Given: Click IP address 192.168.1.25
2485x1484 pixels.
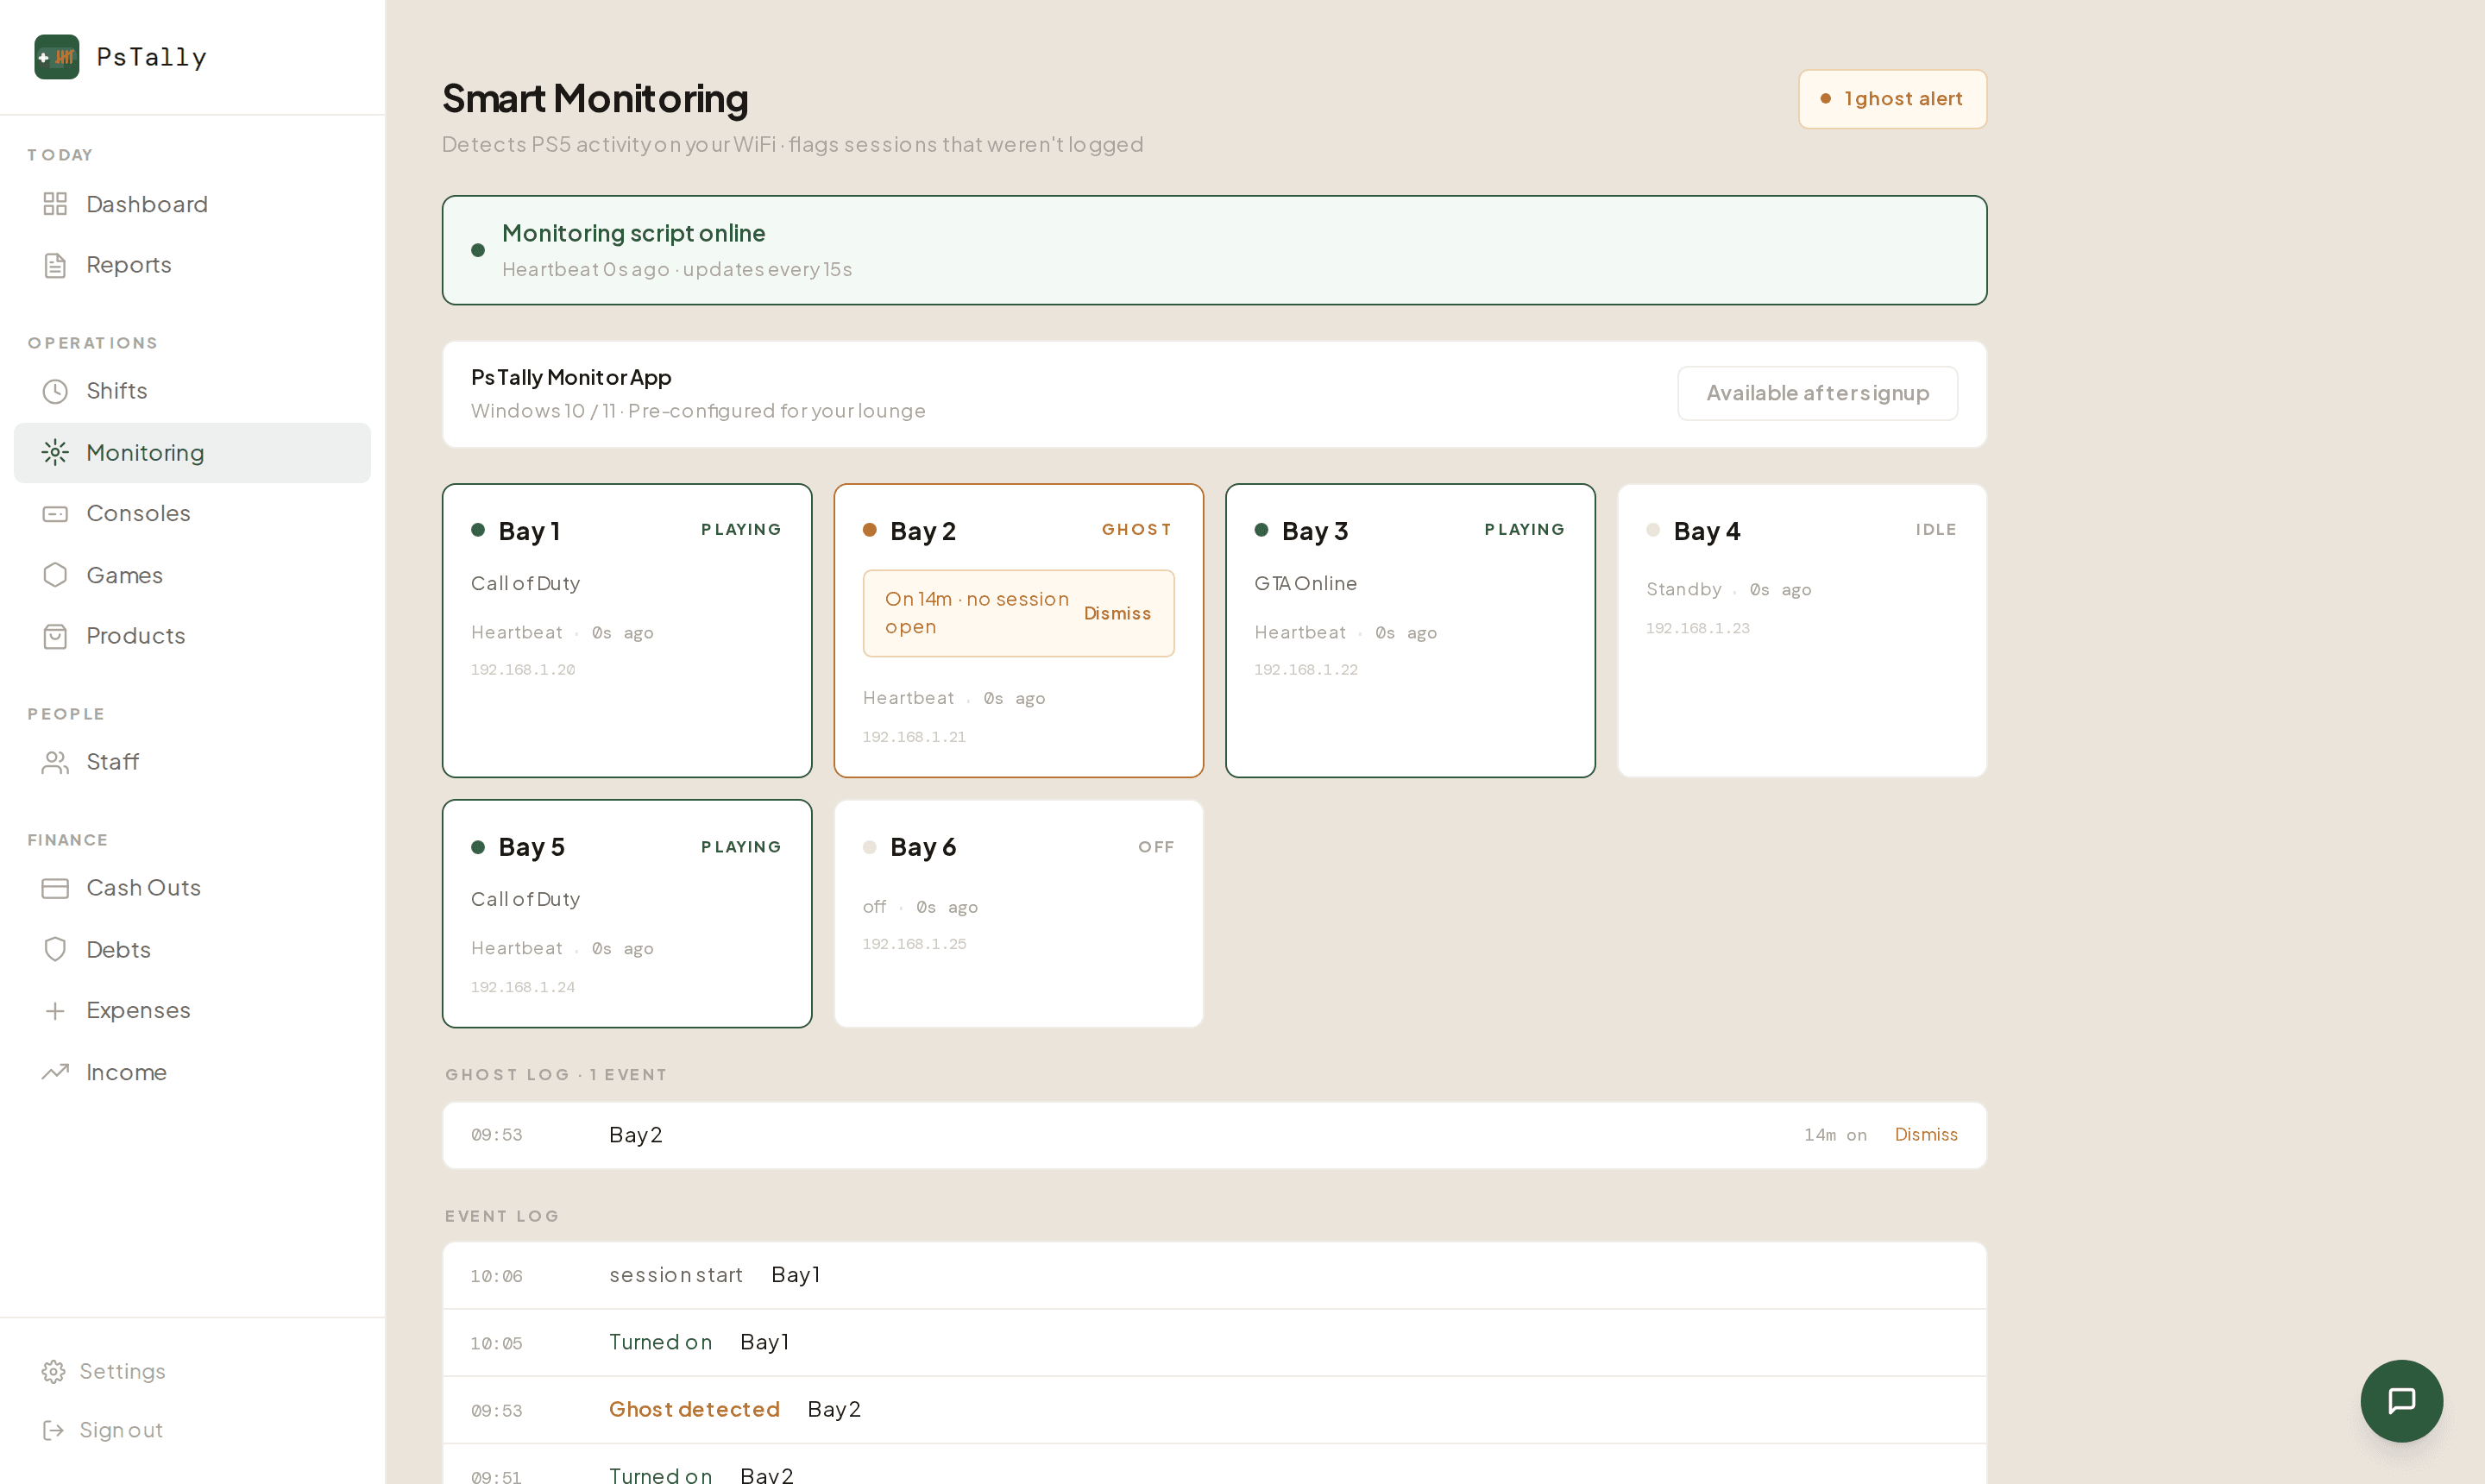Looking at the screenshot, I should click(x=914, y=944).
